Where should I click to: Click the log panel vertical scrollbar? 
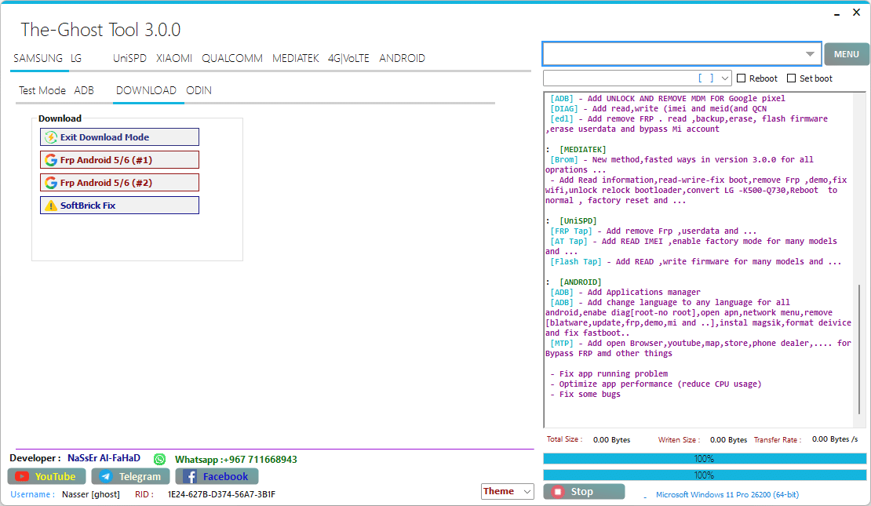[x=858, y=350]
